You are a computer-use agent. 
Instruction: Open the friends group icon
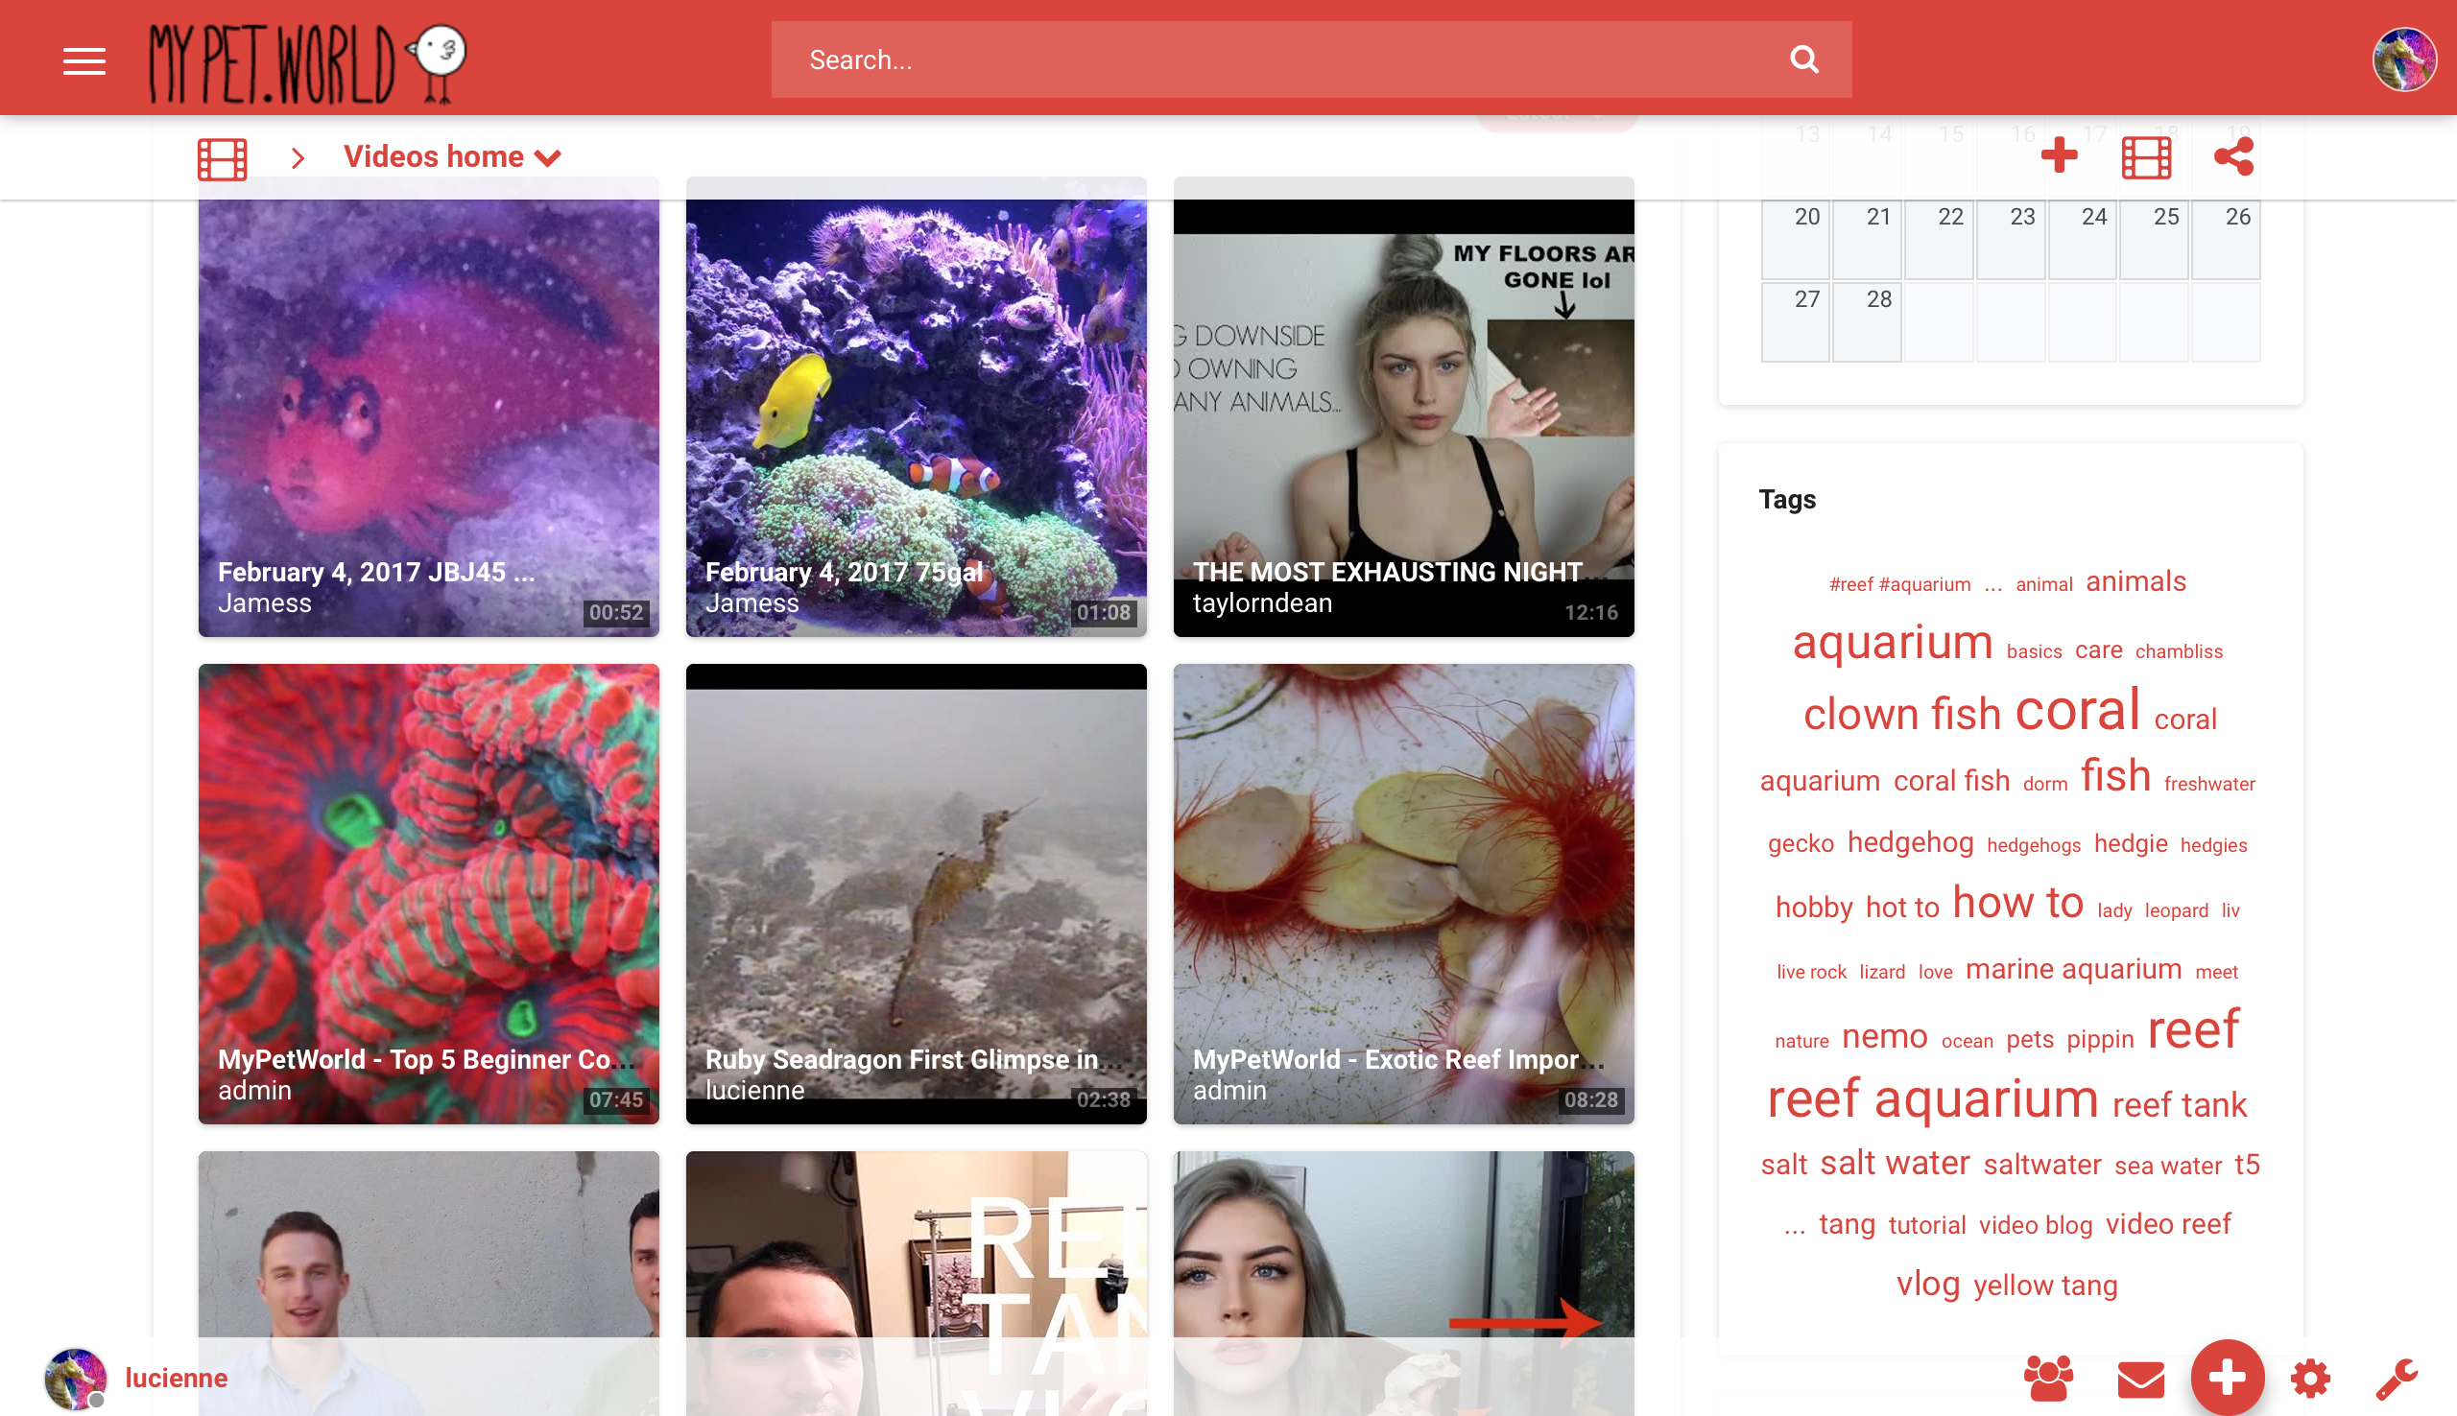point(2047,1377)
